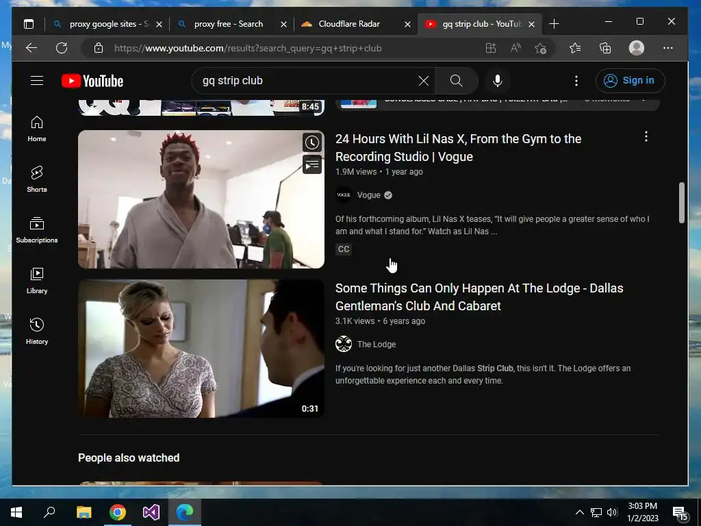
Task: Click the CC badge on Vogue video
Action: (344, 249)
